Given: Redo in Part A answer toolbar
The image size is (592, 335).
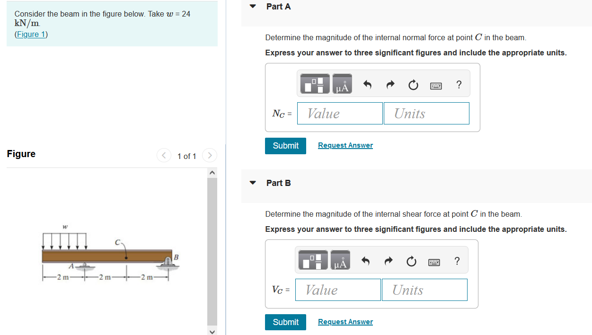Looking at the screenshot, I should 390,85.
